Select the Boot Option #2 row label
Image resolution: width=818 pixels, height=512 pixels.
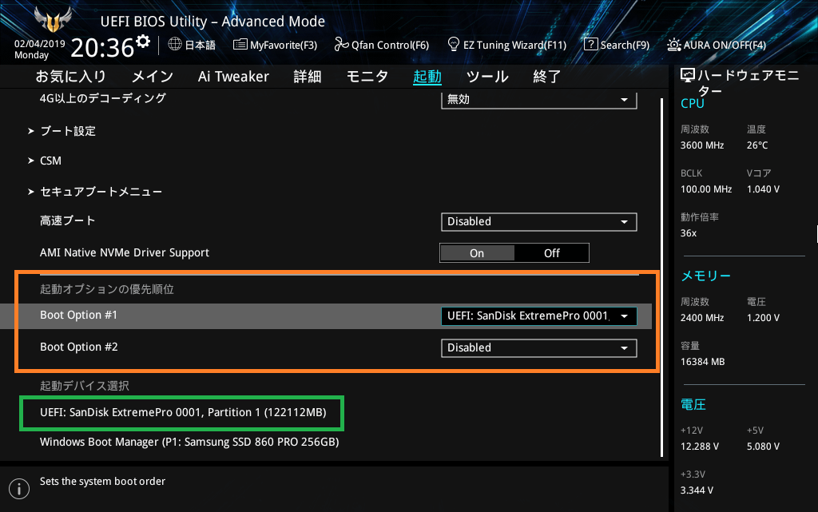(79, 347)
